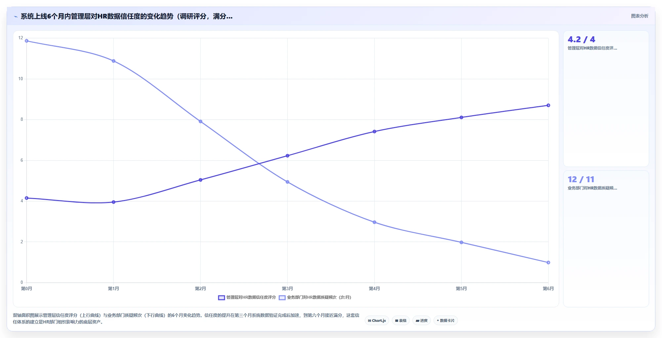Click the small icon before the chart title

coord(16,17)
